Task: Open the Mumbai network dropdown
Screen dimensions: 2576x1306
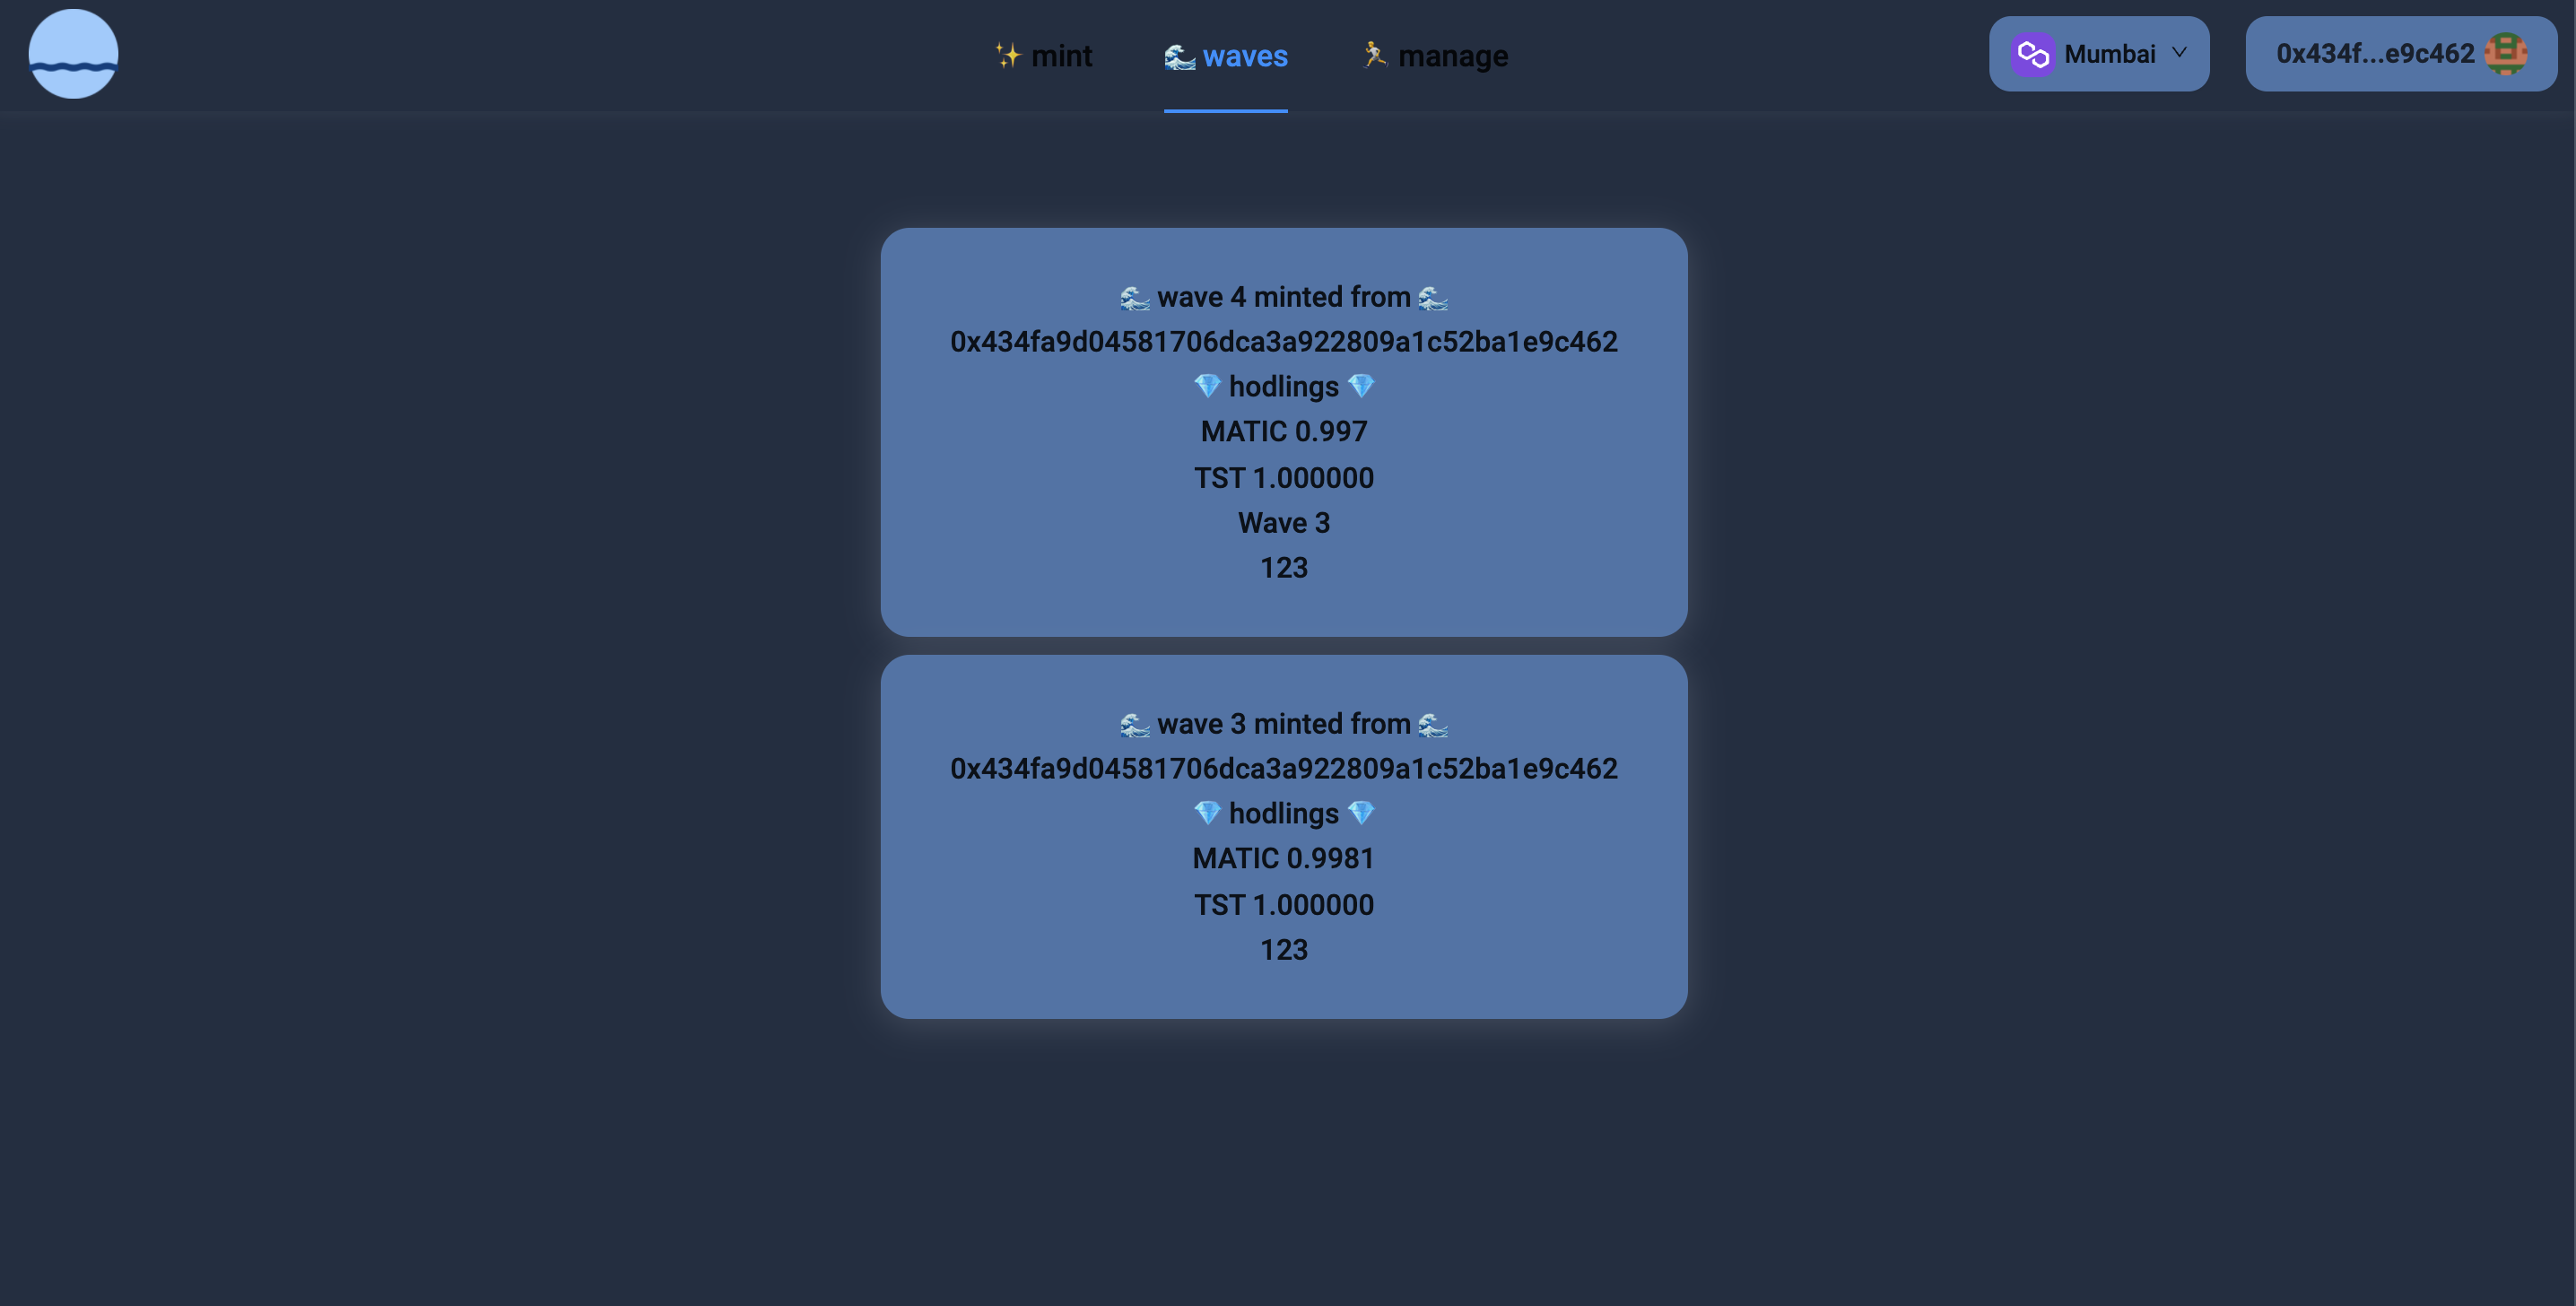Action: 2099,54
